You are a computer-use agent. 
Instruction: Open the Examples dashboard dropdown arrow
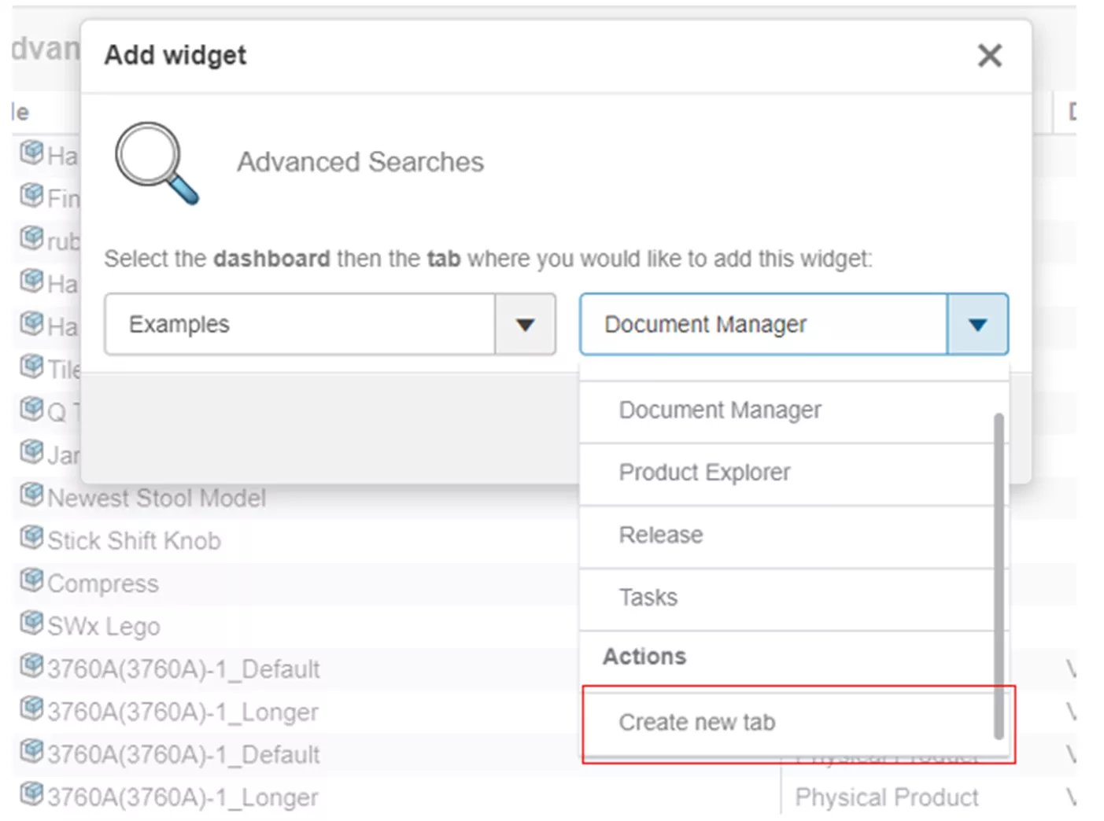tap(525, 324)
